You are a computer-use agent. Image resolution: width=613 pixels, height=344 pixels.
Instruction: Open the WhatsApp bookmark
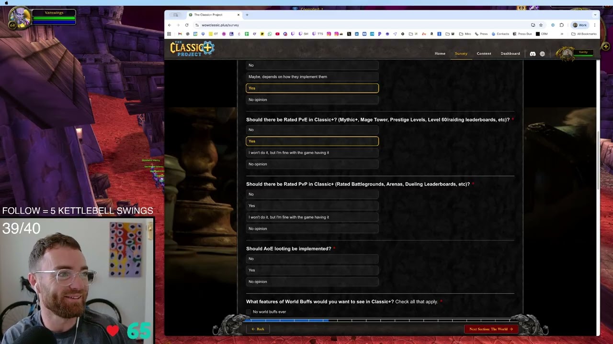coord(270,34)
